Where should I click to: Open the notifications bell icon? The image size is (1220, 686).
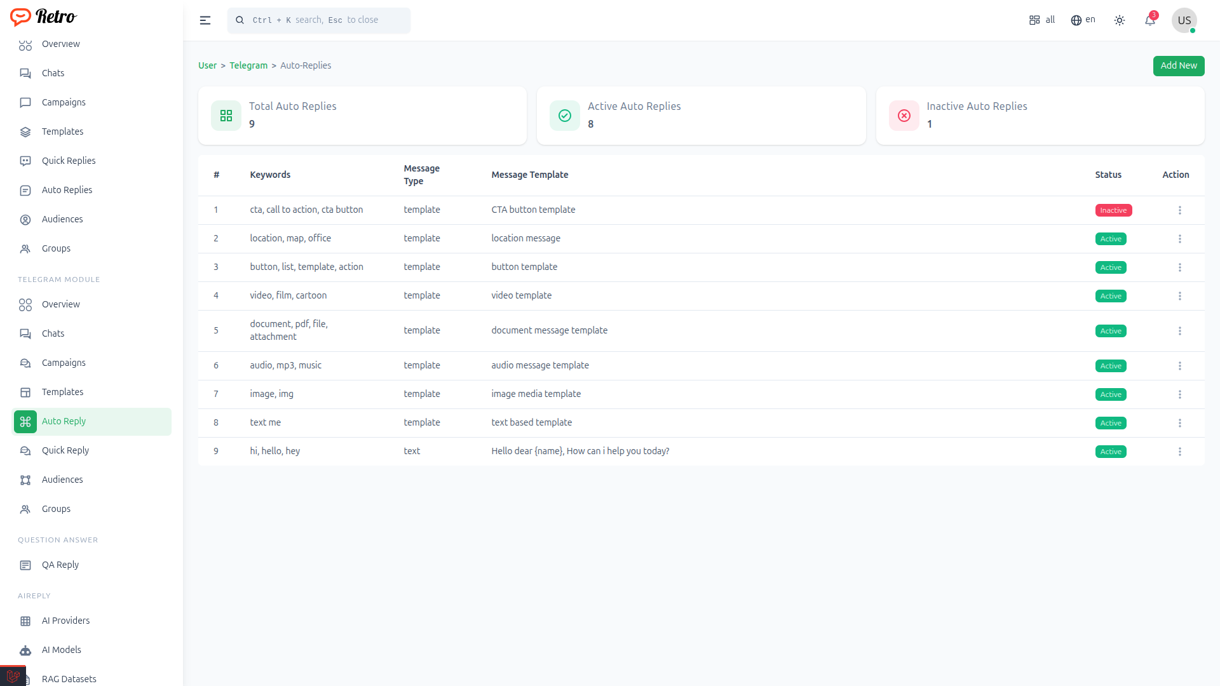tap(1150, 20)
